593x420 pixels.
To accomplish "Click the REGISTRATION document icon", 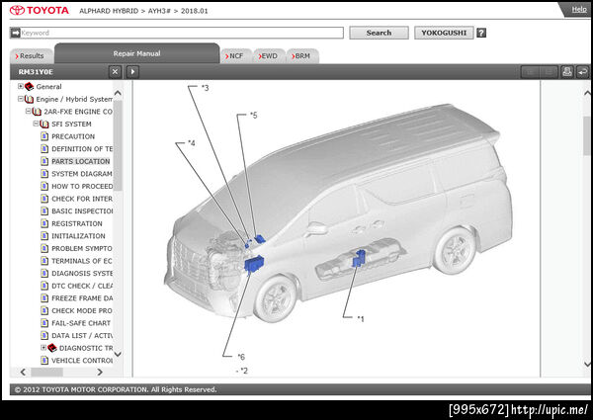I will click(44, 223).
